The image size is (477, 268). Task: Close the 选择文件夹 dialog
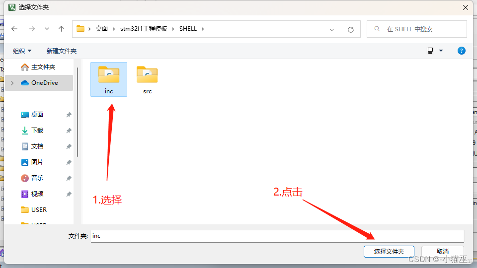pyautogui.click(x=466, y=7)
